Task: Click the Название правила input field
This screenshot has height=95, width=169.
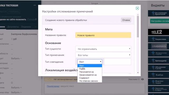Action: [x=103, y=35]
